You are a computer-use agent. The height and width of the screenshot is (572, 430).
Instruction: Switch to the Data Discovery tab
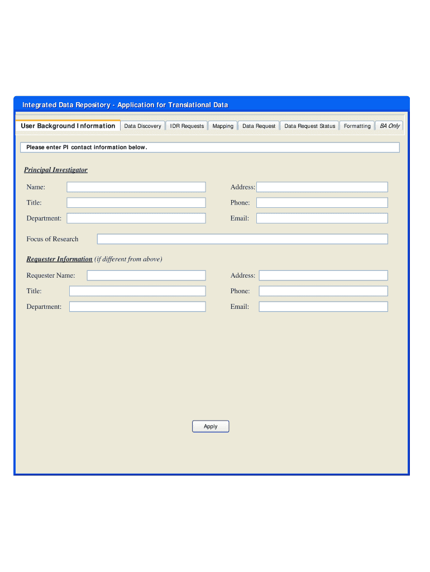pos(142,126)
